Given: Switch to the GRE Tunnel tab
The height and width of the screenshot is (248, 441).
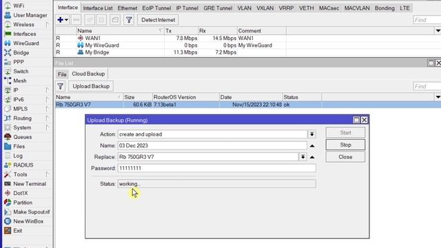Looking at the screenshot, I should tap(218, 8).
